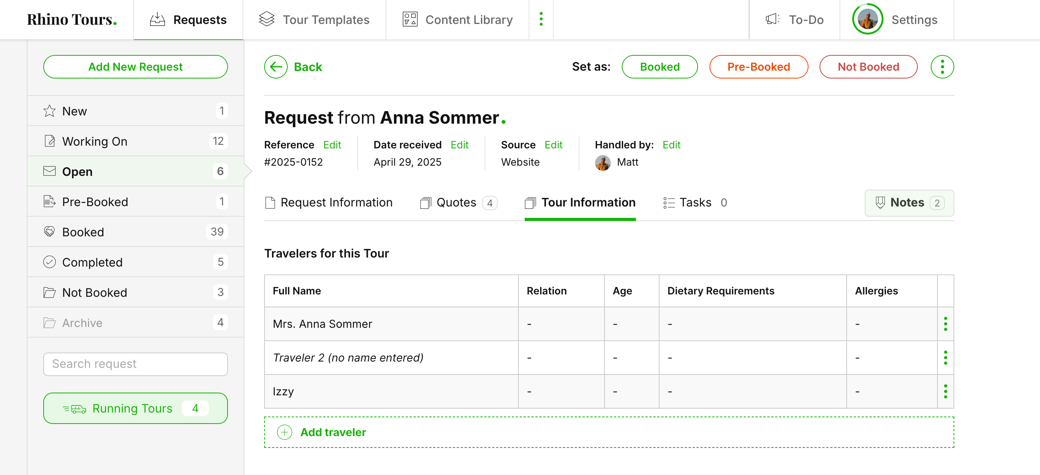Screen dimensions: 1040x475
Task: Click the Back arrow icon
Action: pos(276,66)
